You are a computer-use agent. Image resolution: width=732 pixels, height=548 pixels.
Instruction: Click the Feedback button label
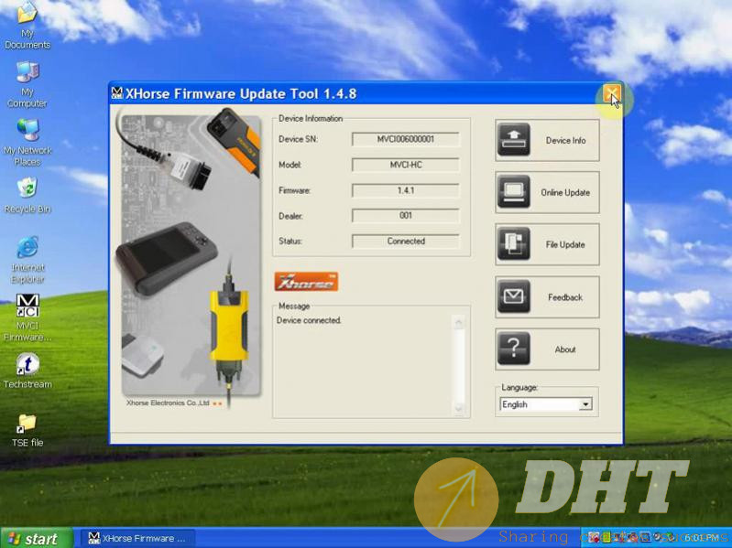click(x=565, y=297)
